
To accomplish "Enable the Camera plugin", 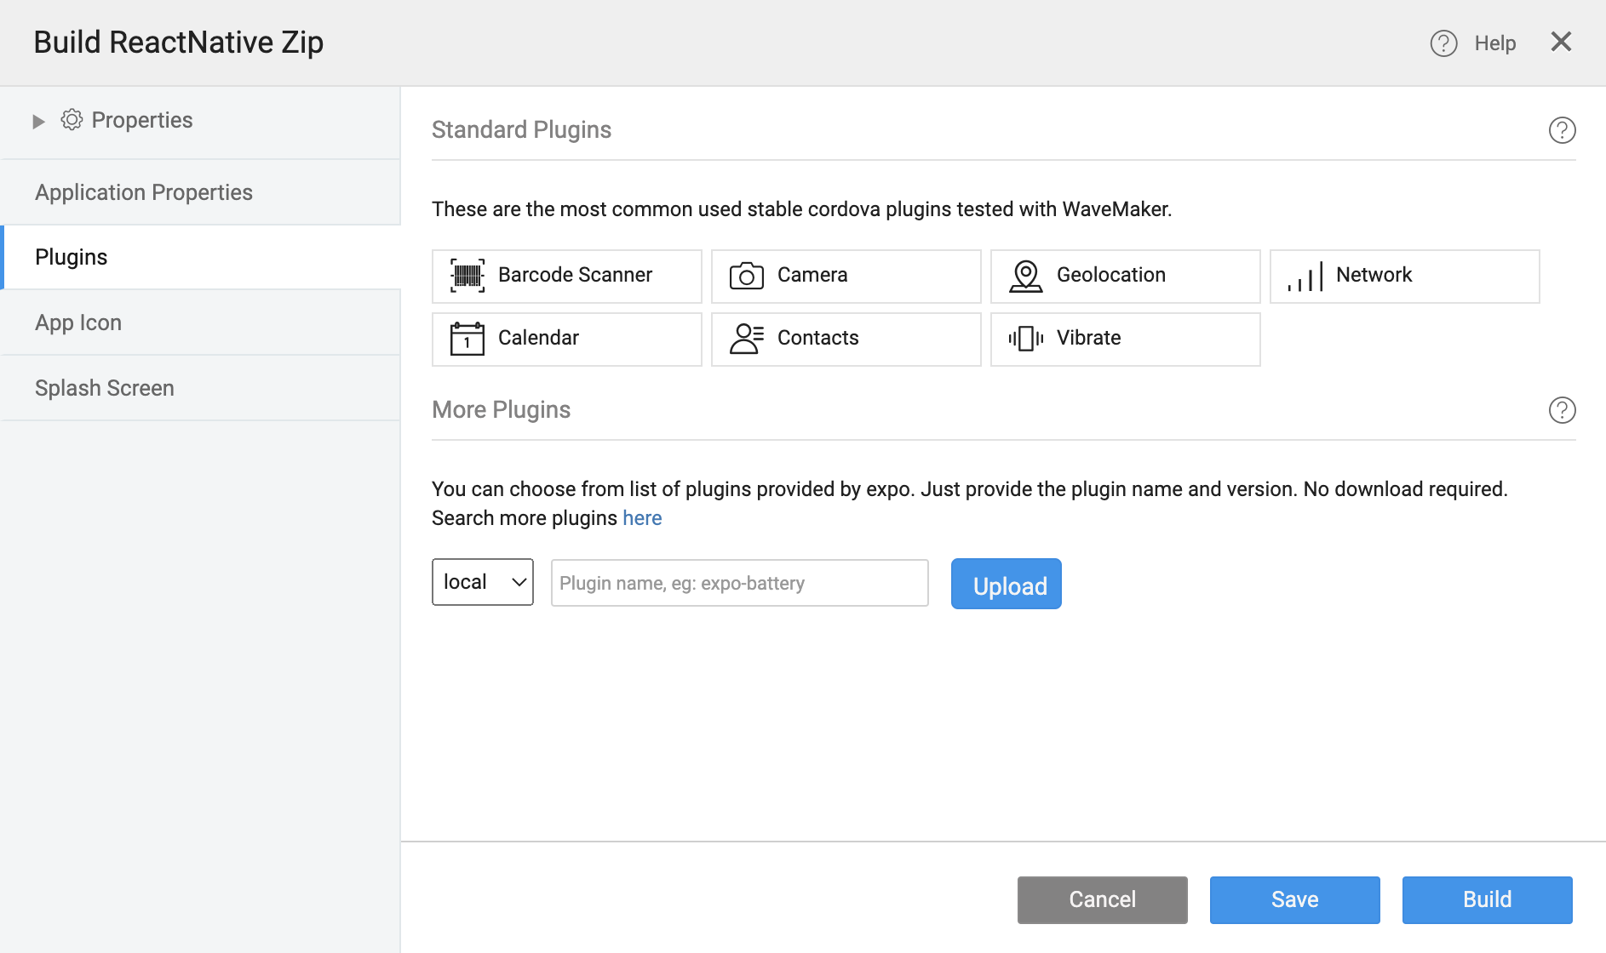I will pyautogui.click(x=846, y=275).
